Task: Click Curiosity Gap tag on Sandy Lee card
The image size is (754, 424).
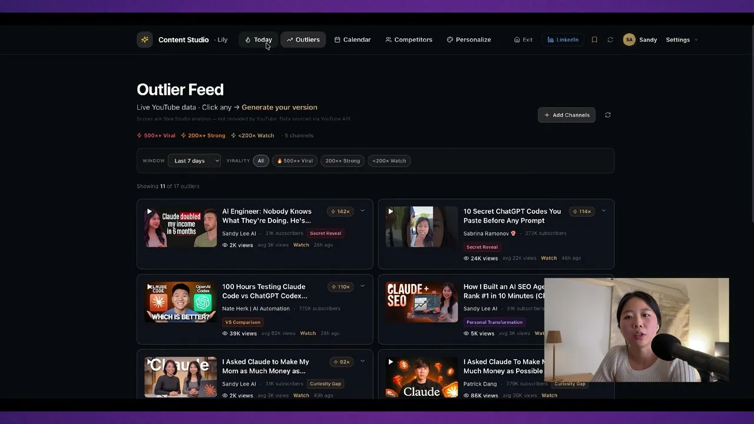Action: point(325,384)
